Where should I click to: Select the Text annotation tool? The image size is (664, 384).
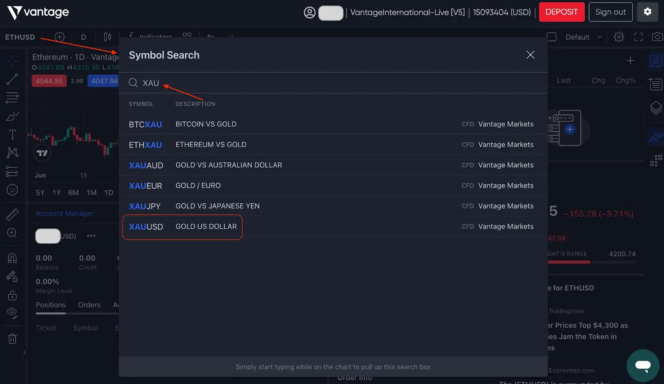point(12,135)
